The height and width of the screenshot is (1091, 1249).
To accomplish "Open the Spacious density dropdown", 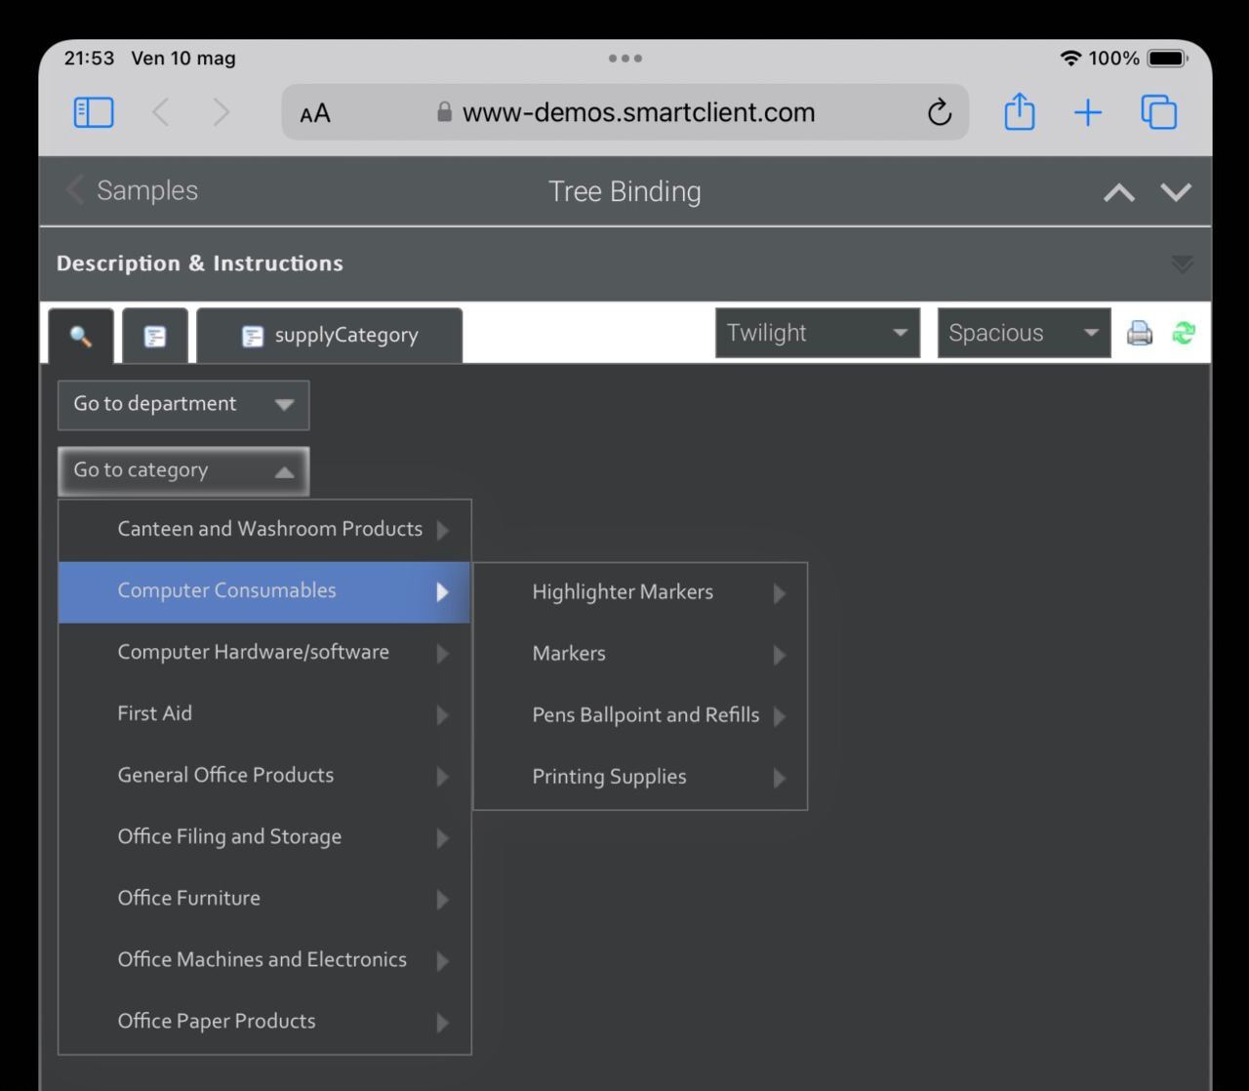I will [x=1023, y=333].
